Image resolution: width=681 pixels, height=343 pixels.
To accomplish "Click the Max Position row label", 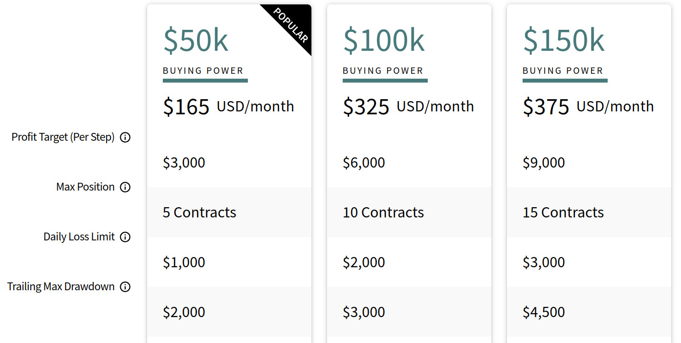I will [85, 187].
